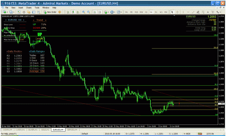Select the Horizontal Line drawing tool
This screenshot has height=136, width=226.
[x=188, y=12]
